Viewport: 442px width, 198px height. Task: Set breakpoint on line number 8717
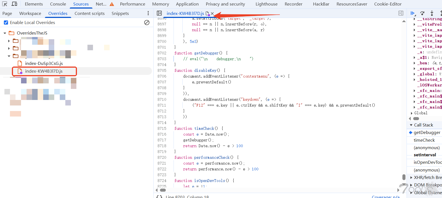point(162,140)
